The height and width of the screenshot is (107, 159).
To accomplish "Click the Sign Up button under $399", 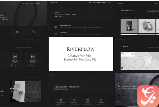I will (x=32, y=65).
